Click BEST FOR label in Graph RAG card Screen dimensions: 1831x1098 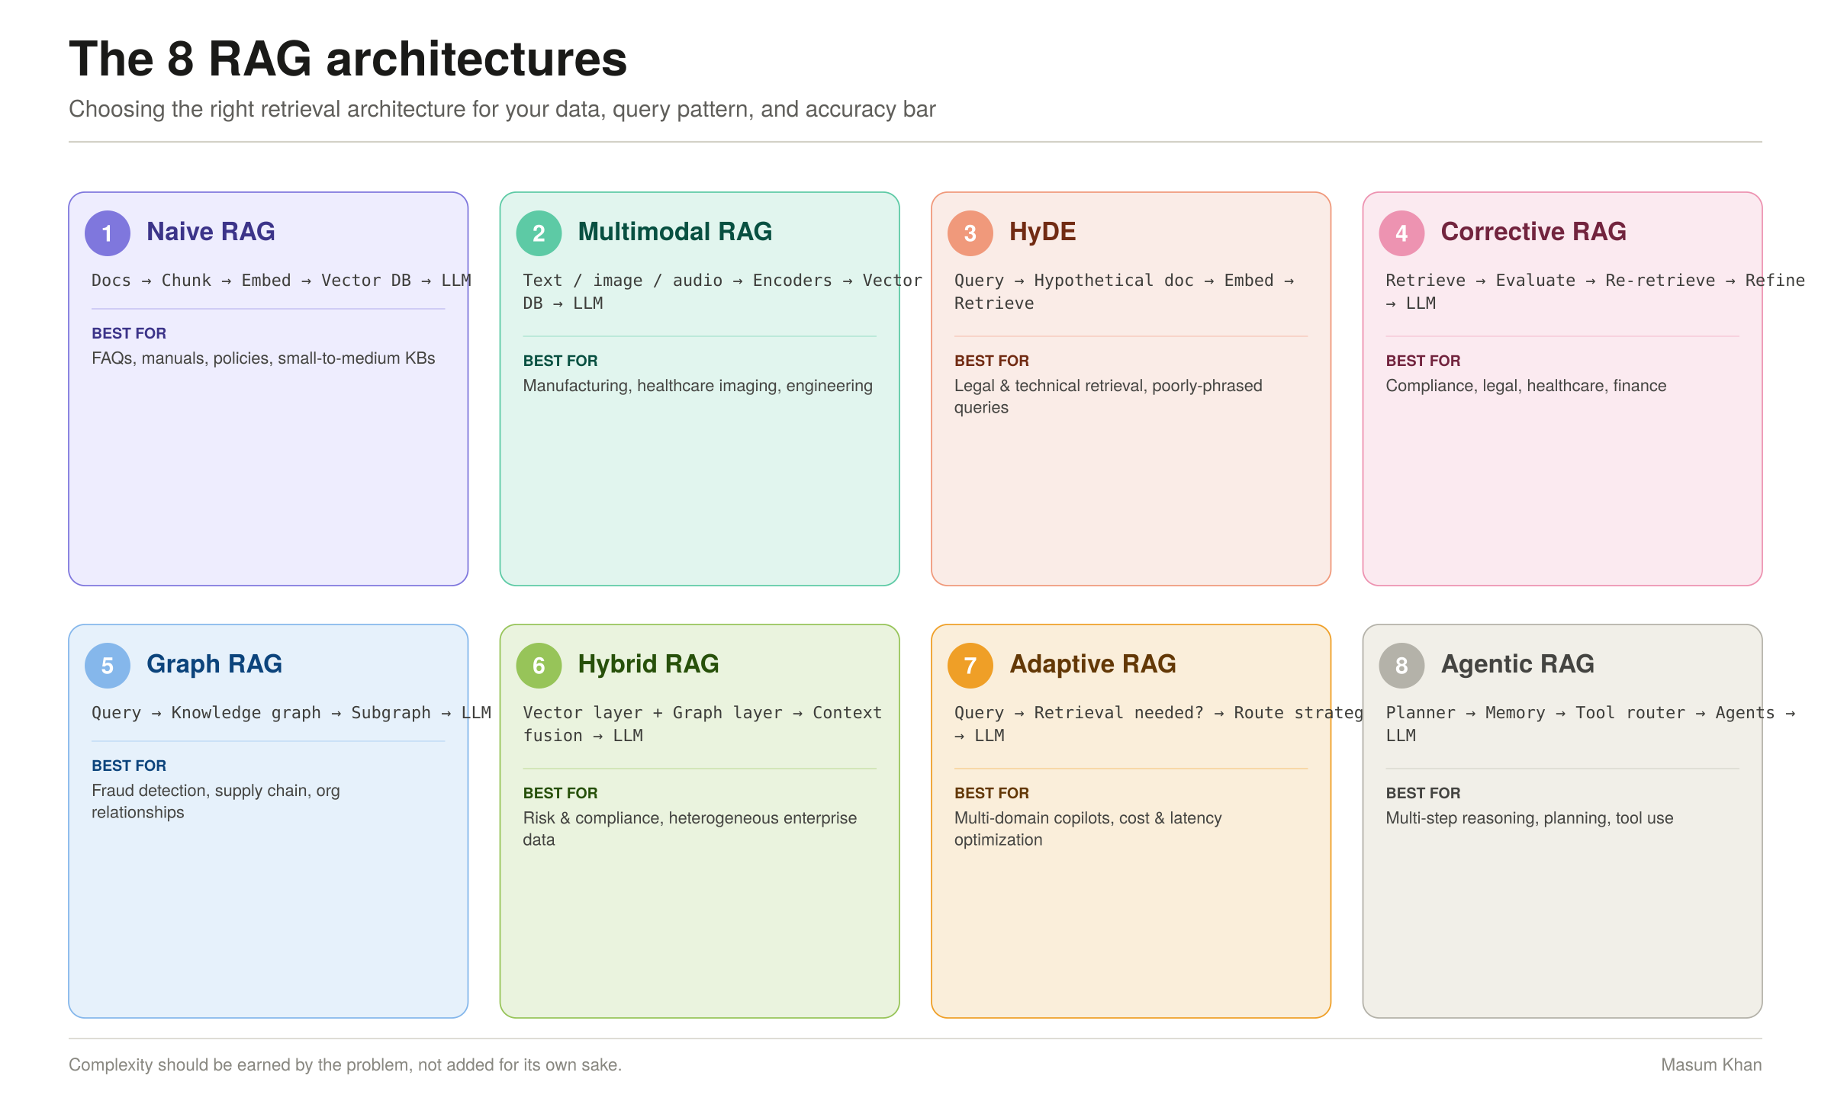[129, 766]
